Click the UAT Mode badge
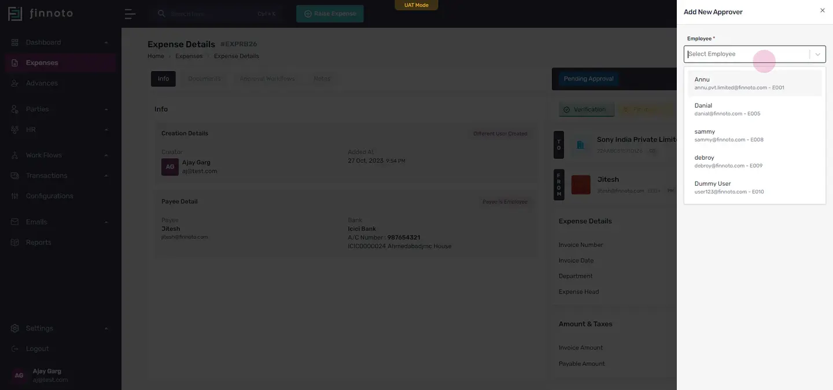The height and width of the screenshot is (390, 833). (x=417, y=5)
